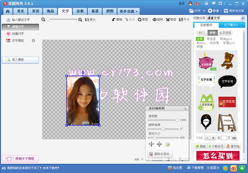
Task: Choose the wooden signboard sticker
Action: tap(227, 123)
